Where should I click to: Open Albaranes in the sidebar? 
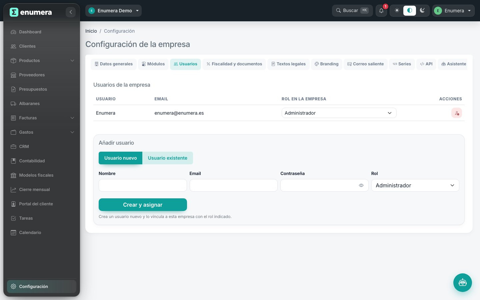(x=42, y=104)
